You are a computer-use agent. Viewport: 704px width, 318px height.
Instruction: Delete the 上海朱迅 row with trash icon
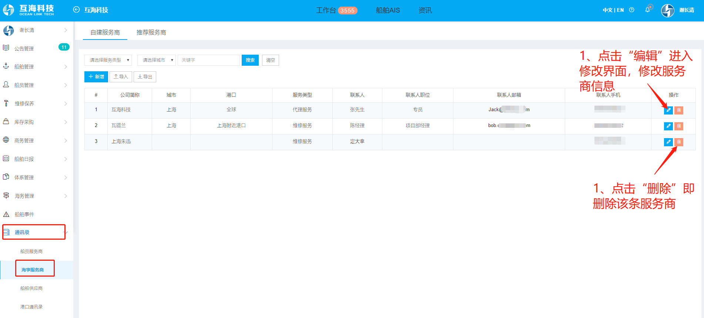tap(679, 142)
